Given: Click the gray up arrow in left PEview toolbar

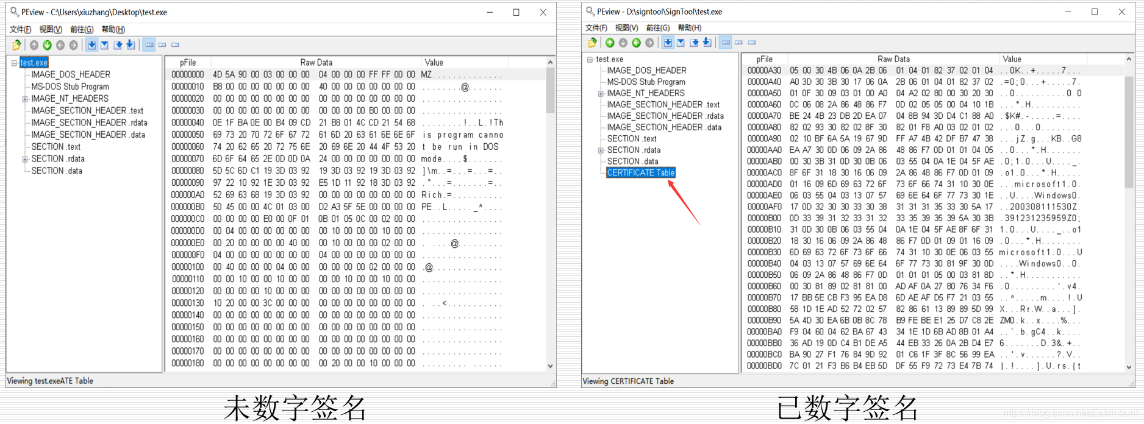Looking at the screenshot, I should tap(34, 45).
